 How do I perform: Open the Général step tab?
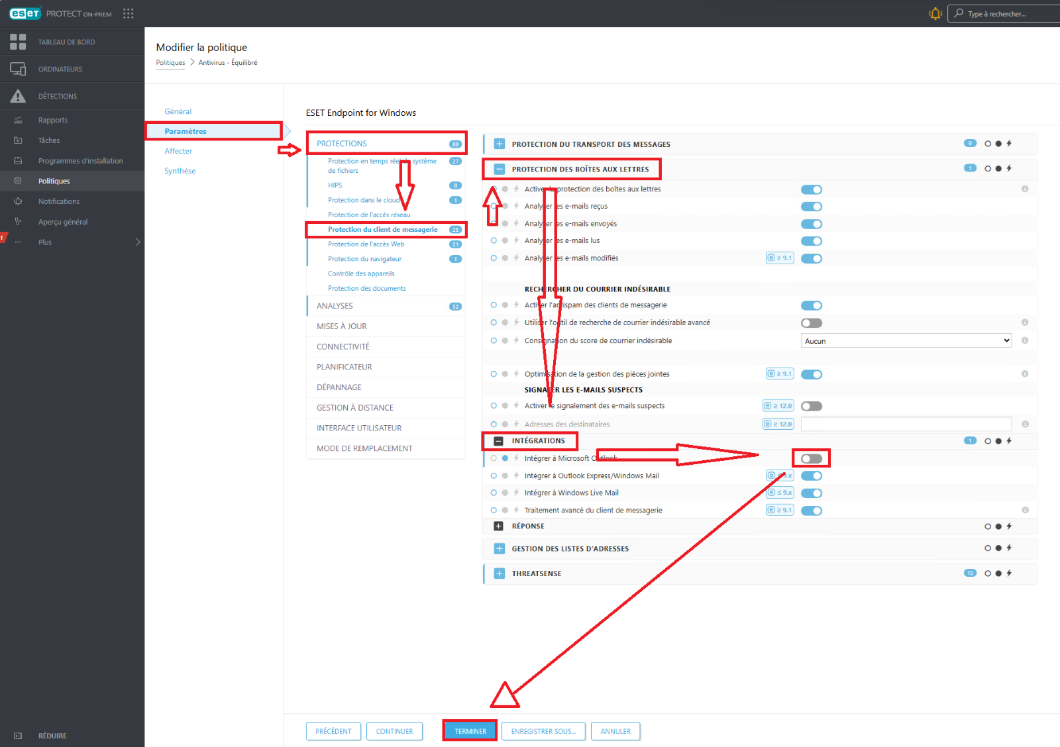[x=178, y=111]
